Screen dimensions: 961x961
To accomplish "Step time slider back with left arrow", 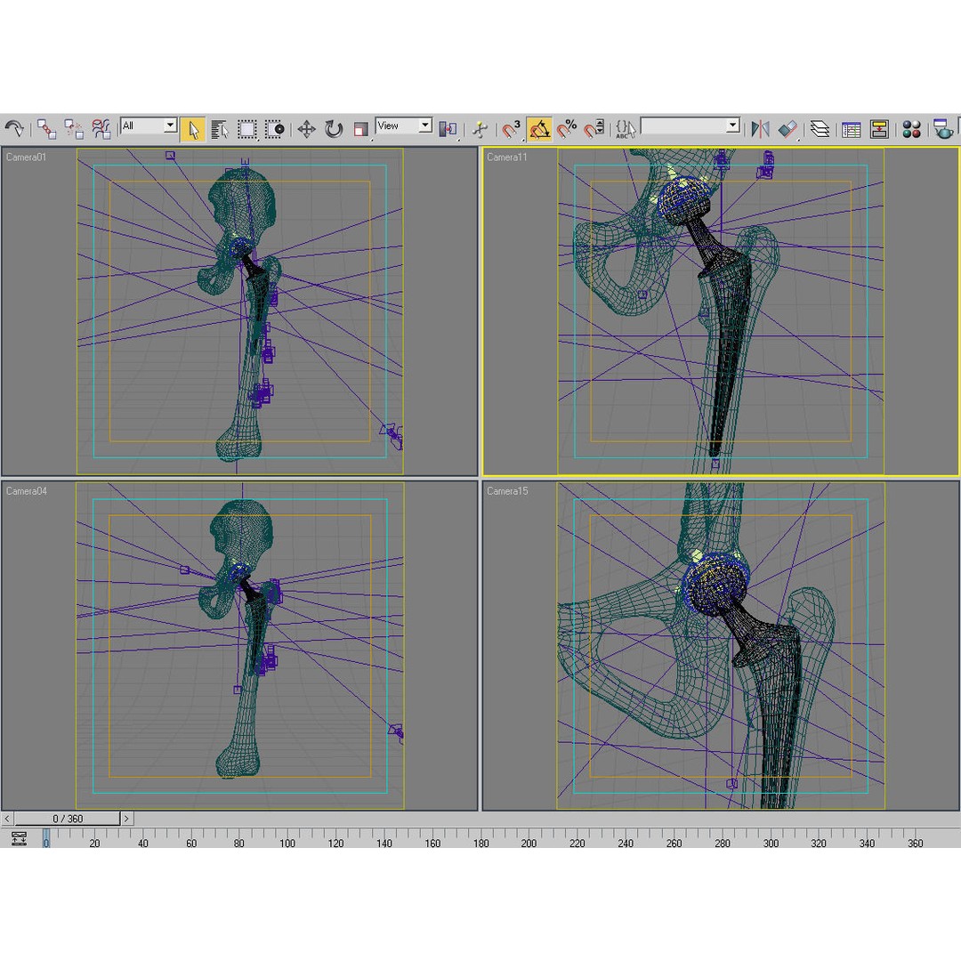I will click(x=7, y=819).
